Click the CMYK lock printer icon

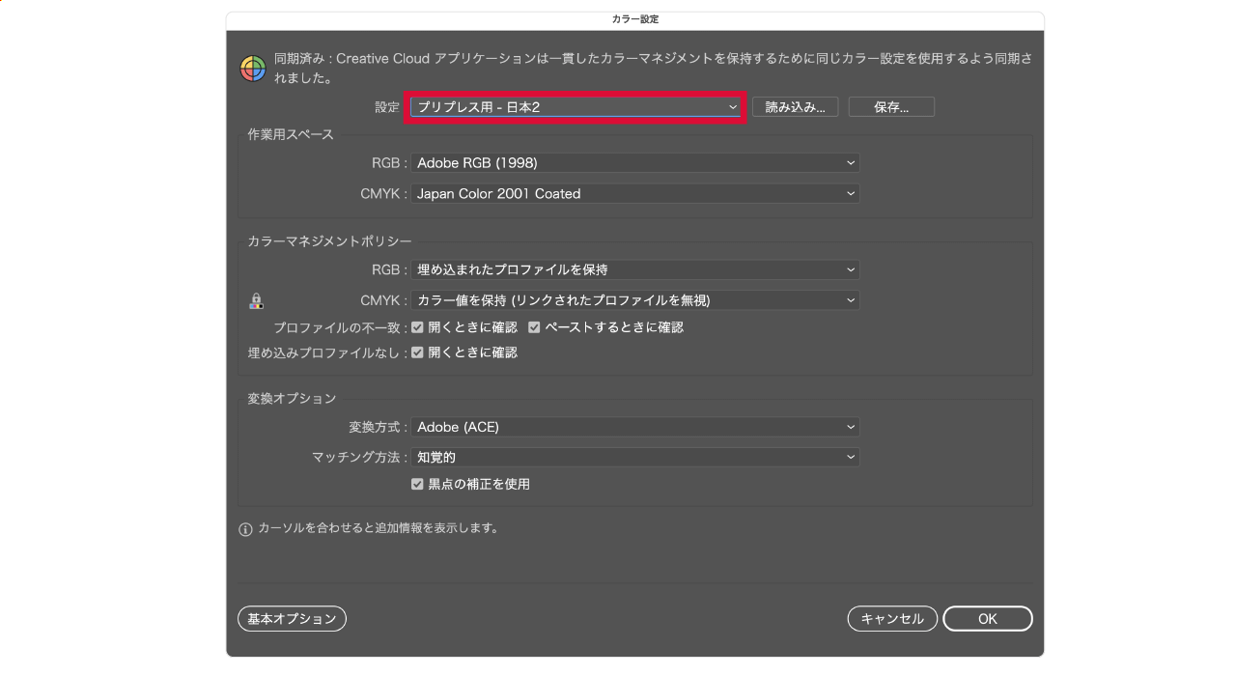pos(256,301)
